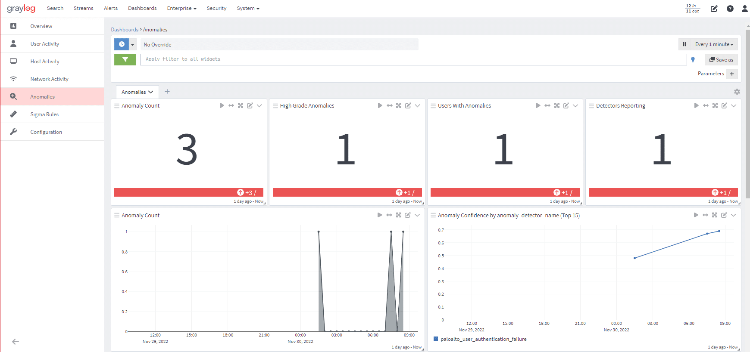The image size is (750, 352).
Task: Collapse the left sidebar with arrow
Action: [16, 342]
